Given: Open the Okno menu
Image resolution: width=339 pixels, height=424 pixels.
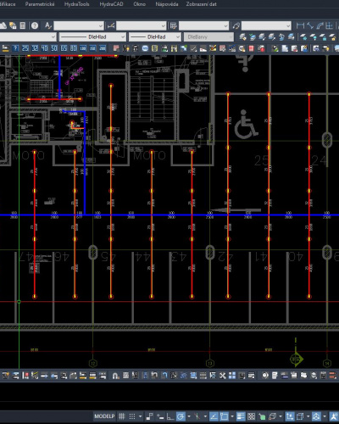Looking at the screenshot, I should [140, 4].
